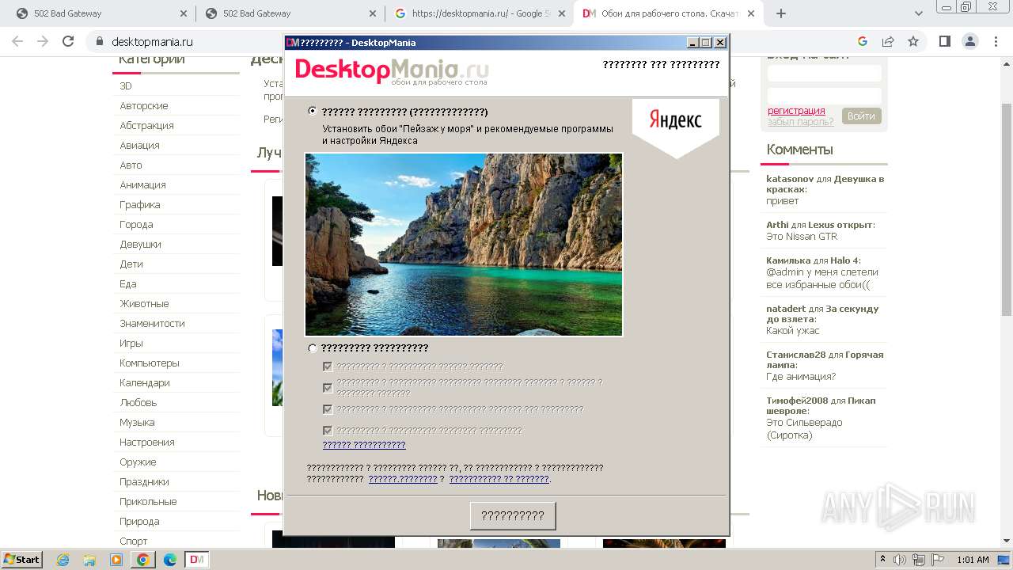Click the регистрация link
This screenshot has height=570, width=1013.
pyautogui.click(x=796, y=111)
